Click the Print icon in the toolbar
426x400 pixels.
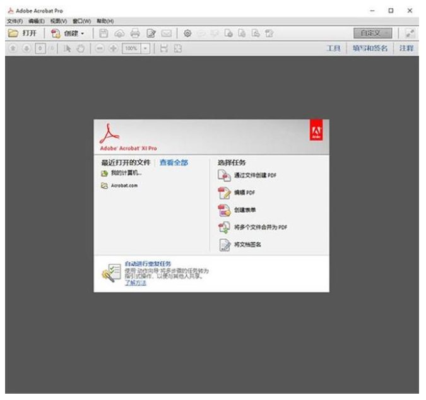(134, 33)
